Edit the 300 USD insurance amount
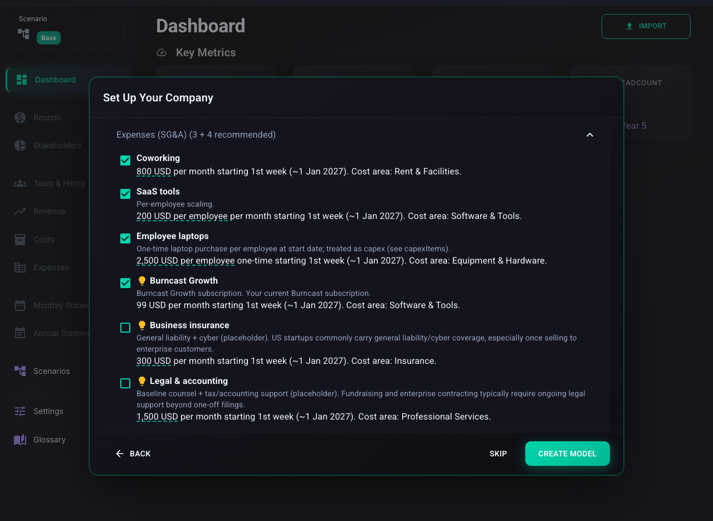The width and height of the screenshot is (713, 521). point(154,361)
